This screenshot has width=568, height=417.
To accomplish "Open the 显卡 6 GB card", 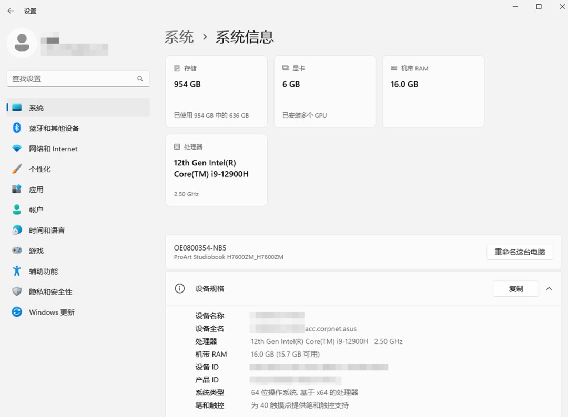I will 325,91.
